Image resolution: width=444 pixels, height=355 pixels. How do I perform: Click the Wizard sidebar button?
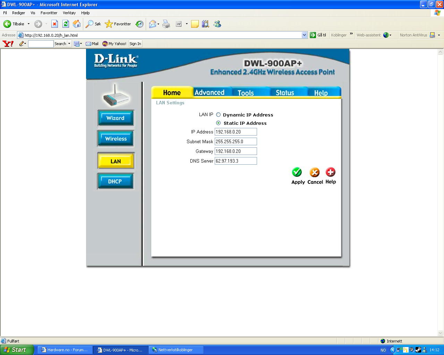(x=116, y=118)
